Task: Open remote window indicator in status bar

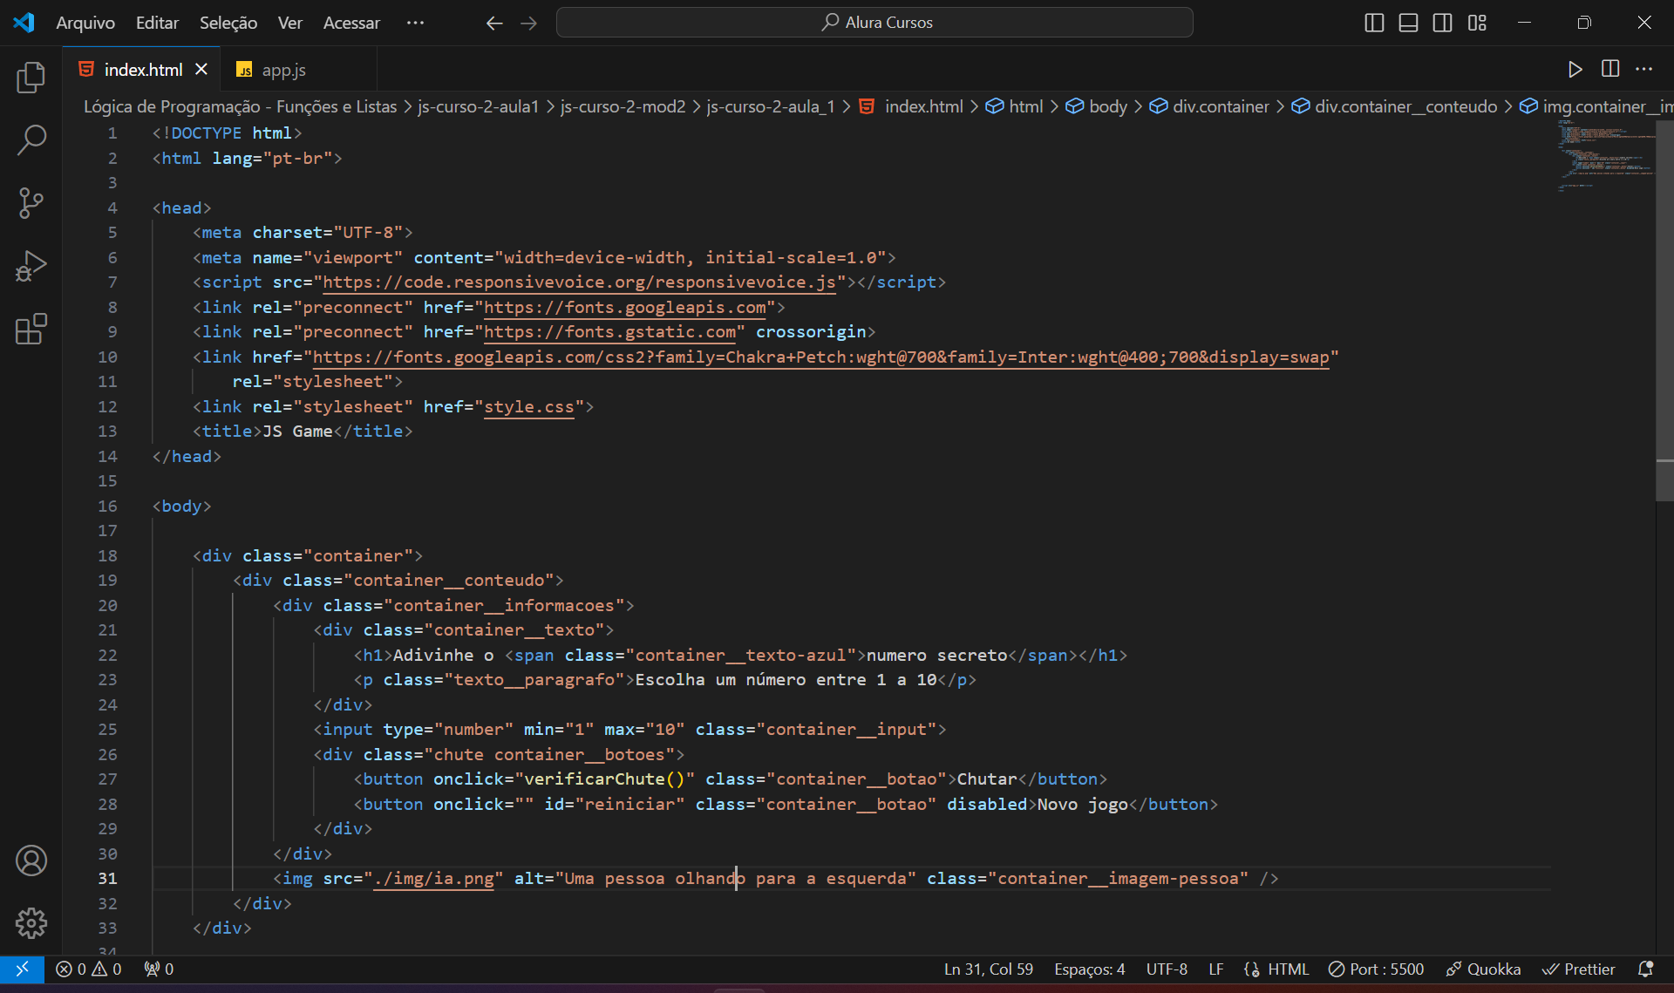Action: pos(22,969)
